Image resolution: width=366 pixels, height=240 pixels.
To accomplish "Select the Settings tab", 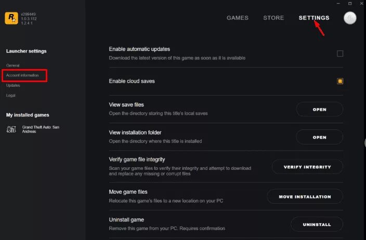I will click(x=314, y=18).
